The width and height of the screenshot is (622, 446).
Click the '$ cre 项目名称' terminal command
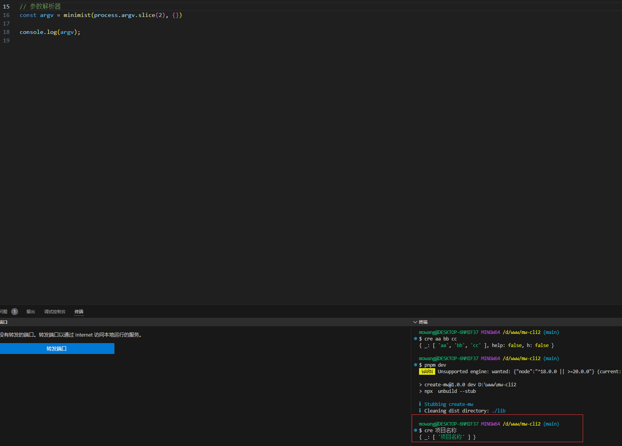[x=438, y=431]
